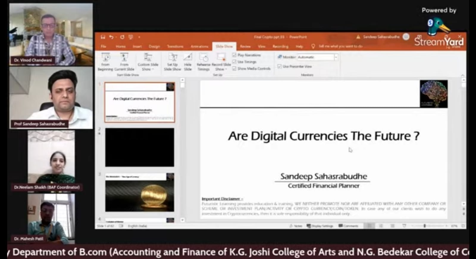Click the Important Disclaimer heading on slide

[x=222, y=199]
